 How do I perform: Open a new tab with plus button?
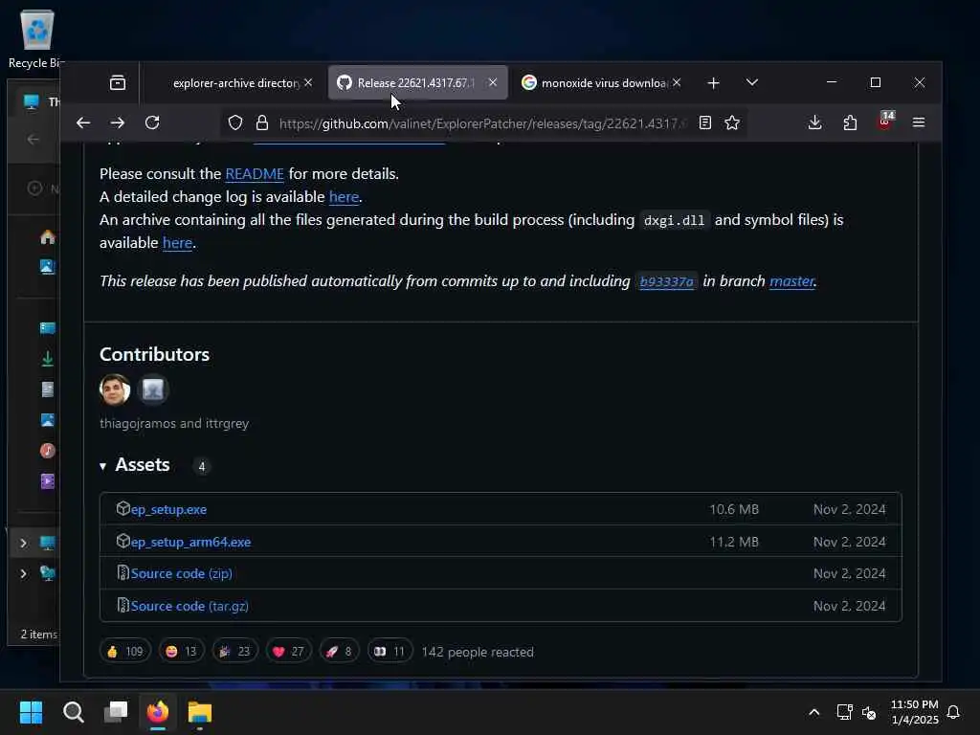(x=713, y=82)
